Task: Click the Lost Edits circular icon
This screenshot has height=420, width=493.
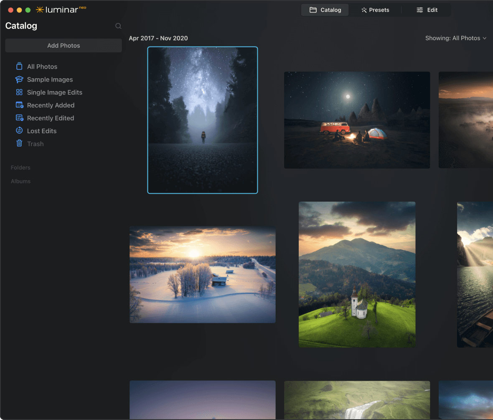Action: [19, 131]
